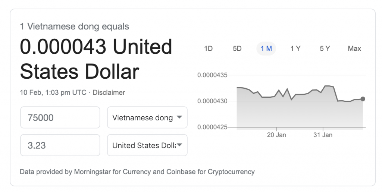Click the 0.0000435 y-axis label
382x192 pixels.
point(212,75)
